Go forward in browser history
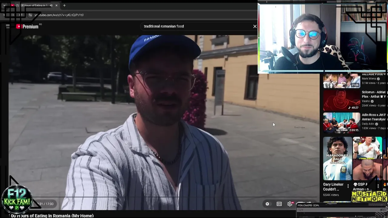The width and height of the screenshot is (388, 218). pyautogui.click(x=13, y=15)
